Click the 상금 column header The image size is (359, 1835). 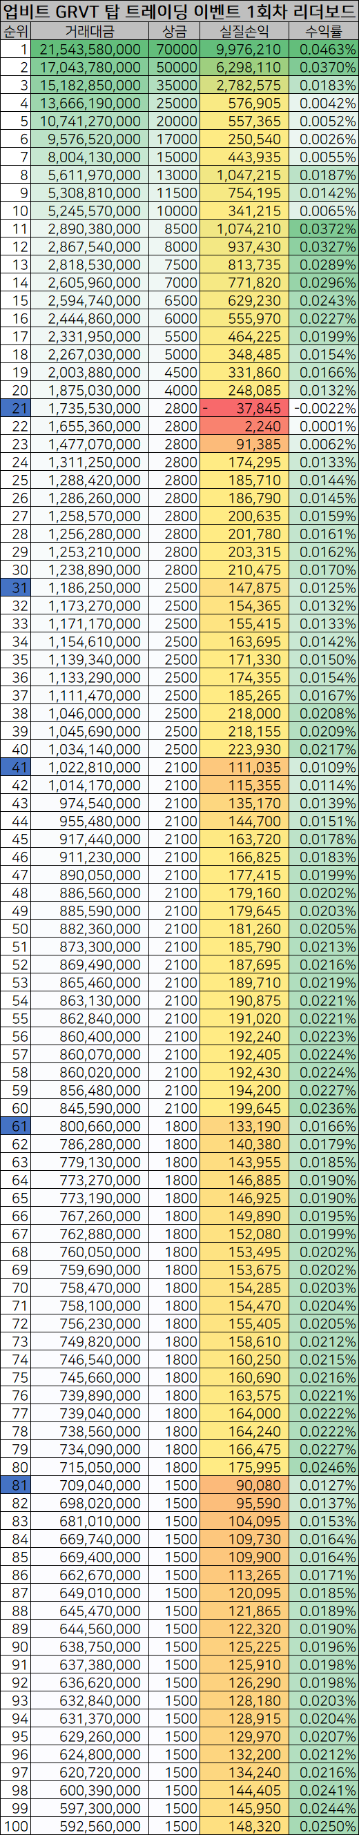point(175,31)
